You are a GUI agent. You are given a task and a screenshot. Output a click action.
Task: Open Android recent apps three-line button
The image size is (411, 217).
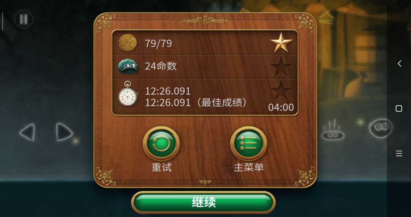(399, 153)
